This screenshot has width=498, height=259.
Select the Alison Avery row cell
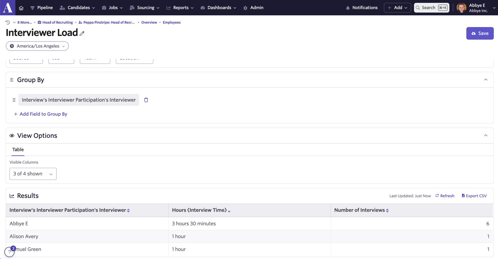[87, 236]
